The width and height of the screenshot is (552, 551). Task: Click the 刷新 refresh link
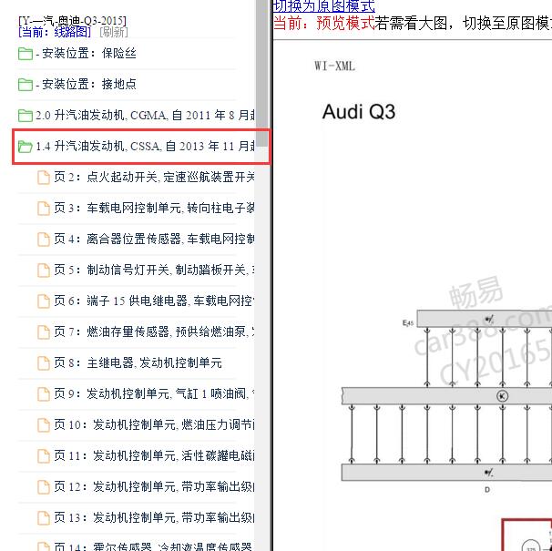[x=114, y=33]
